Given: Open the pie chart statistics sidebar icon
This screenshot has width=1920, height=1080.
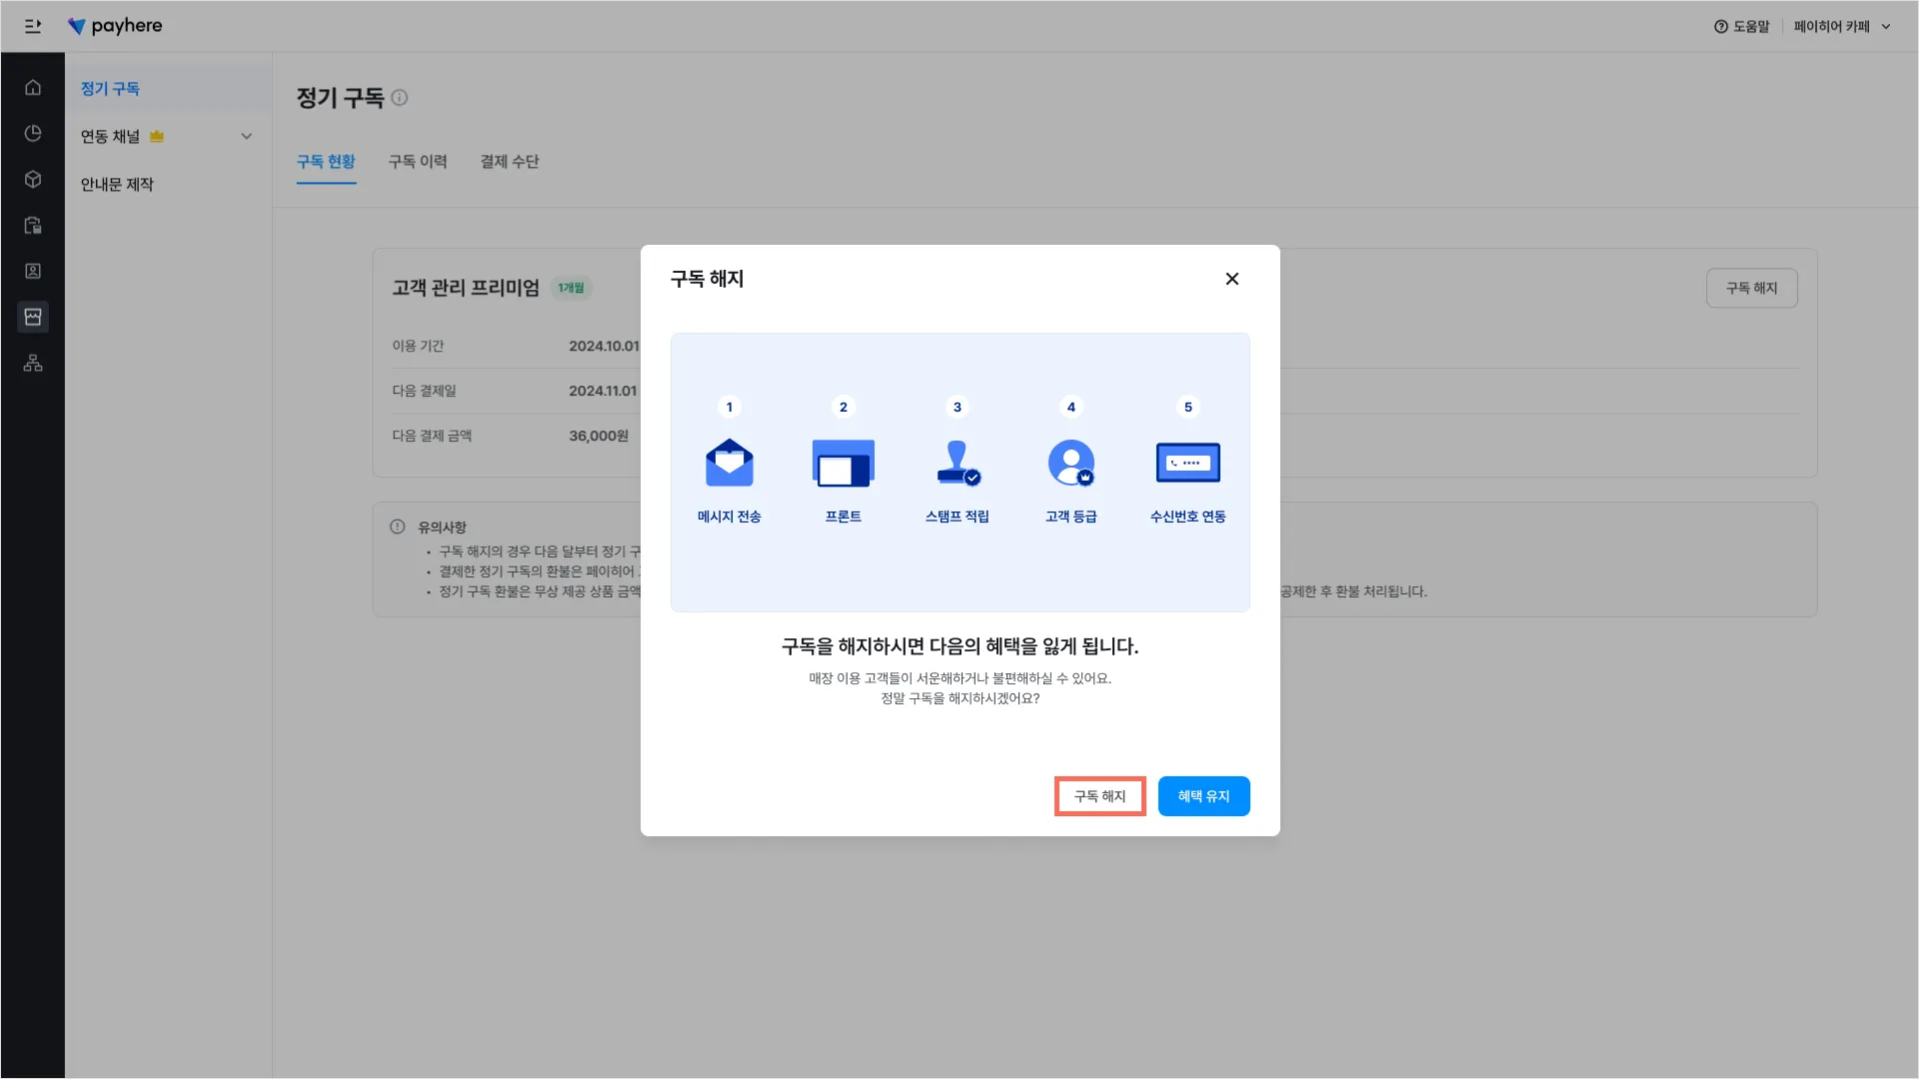Looking at the screenshot, I should click(x=33, y=134).
